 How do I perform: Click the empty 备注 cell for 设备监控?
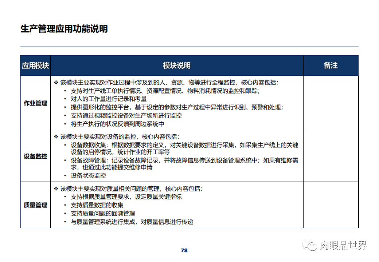pos(331,156)
